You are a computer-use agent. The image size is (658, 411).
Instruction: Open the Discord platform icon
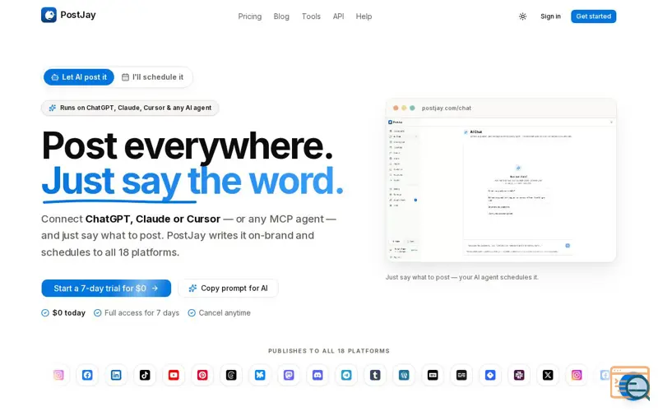317,375
